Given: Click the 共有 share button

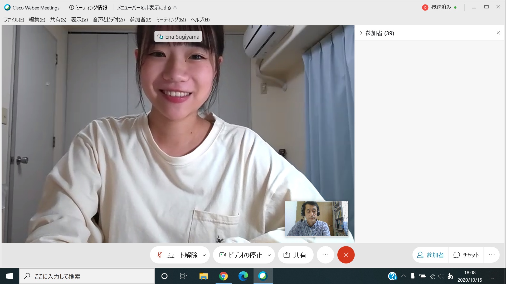Looking at the screenshot, I should [x=295, y=255].
